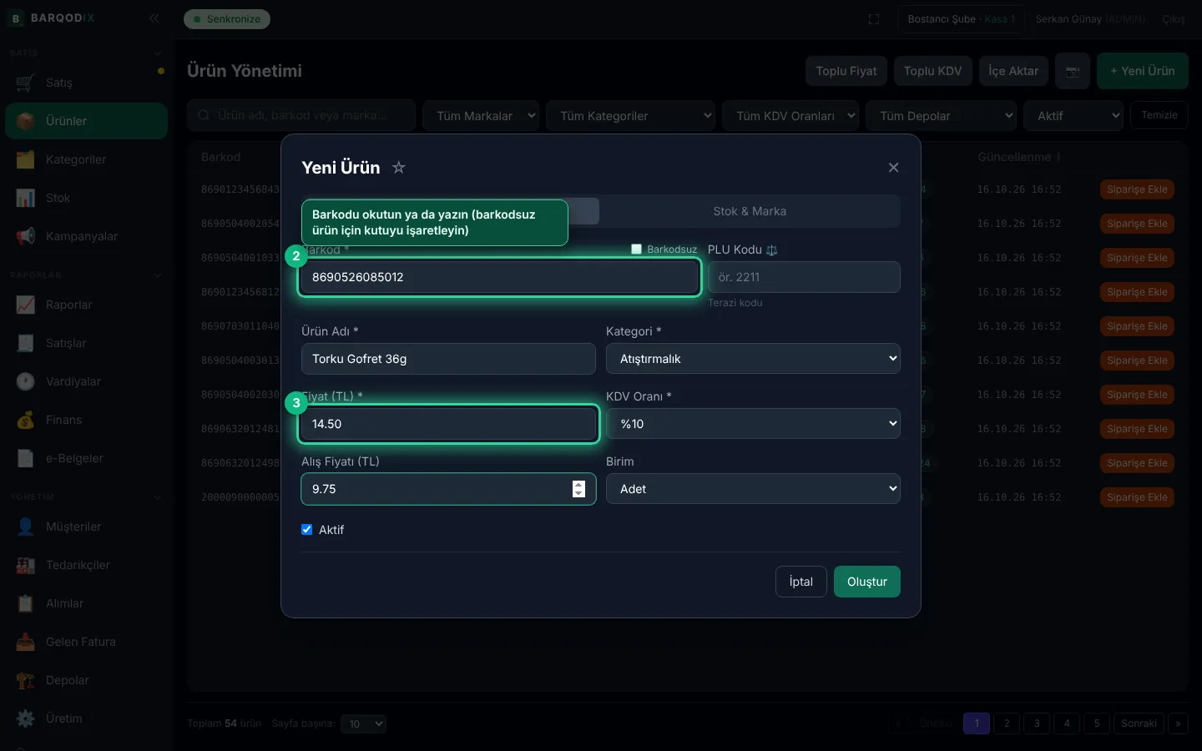This screenshot has height=751, width=1202.
Task: Open the Kategori dropdown showing Atıştırmalık
Action: [753, 359]
